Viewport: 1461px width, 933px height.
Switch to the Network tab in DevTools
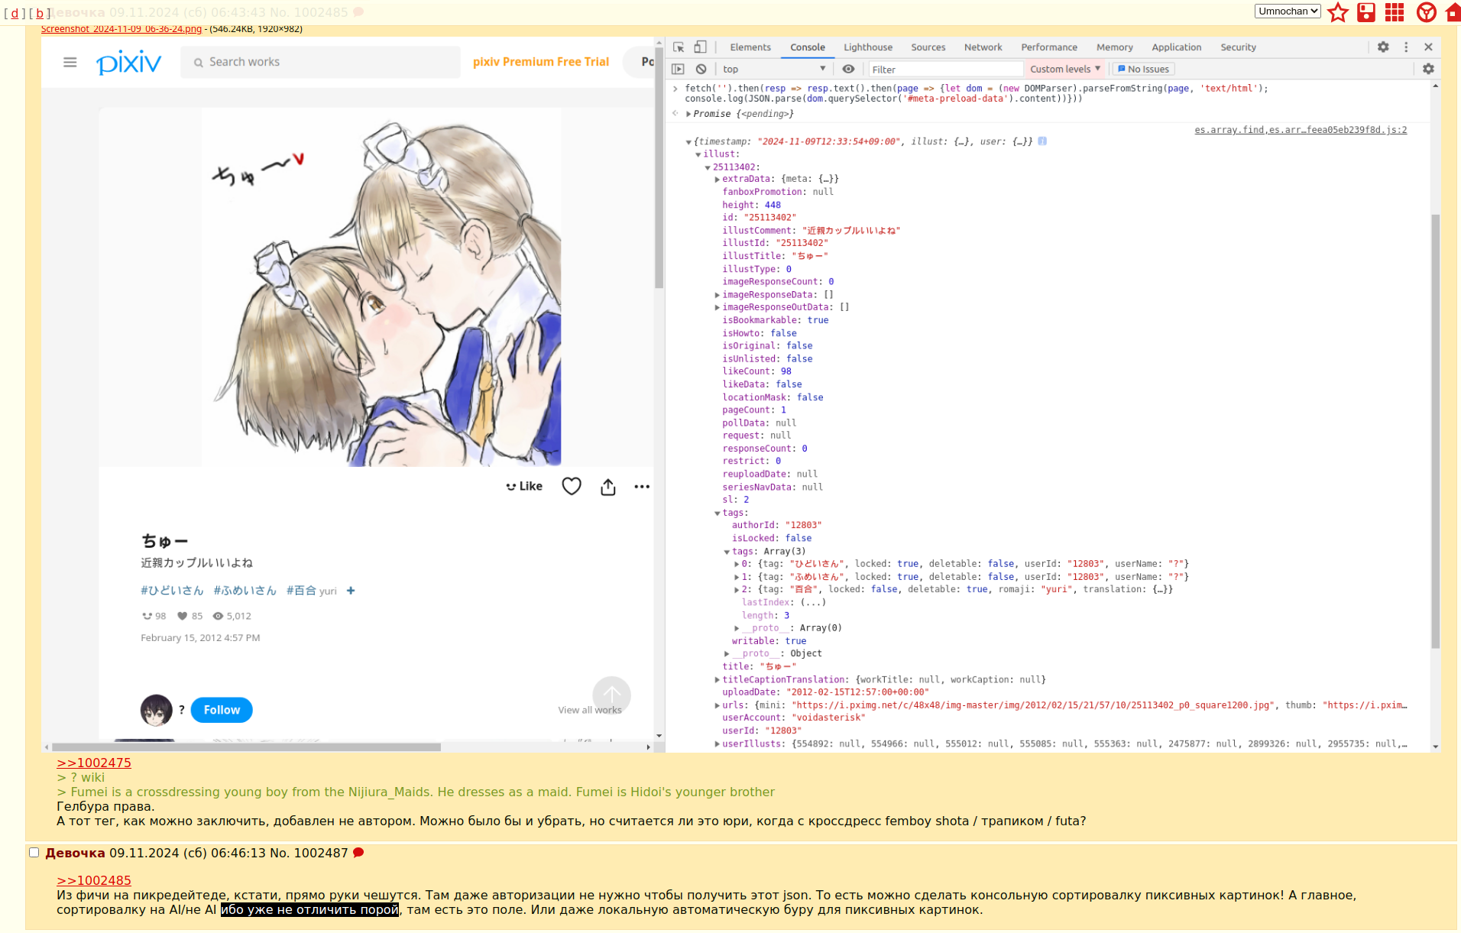point(983,47)
